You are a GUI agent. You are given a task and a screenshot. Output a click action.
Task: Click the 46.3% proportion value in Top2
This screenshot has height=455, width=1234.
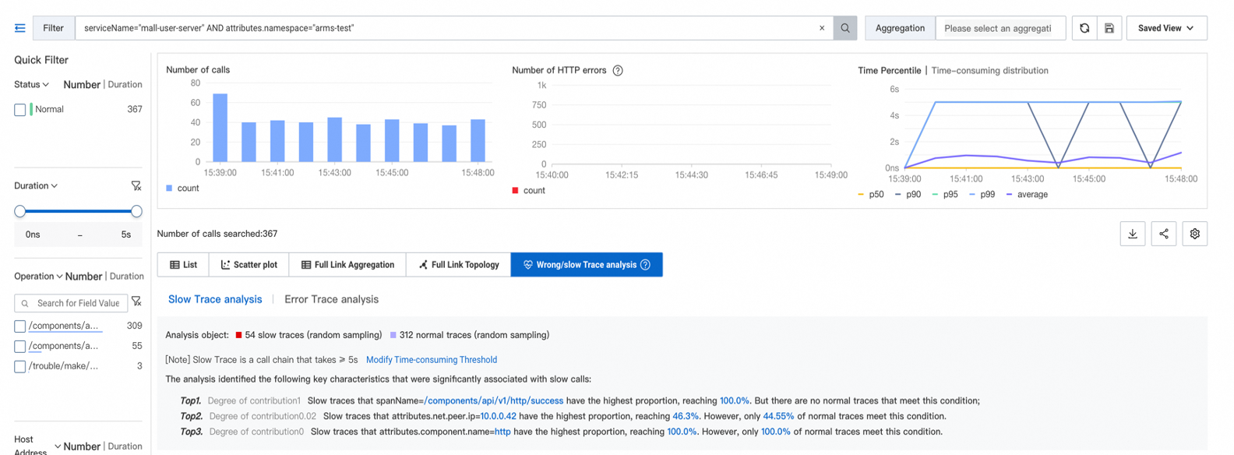click(686, 416)
